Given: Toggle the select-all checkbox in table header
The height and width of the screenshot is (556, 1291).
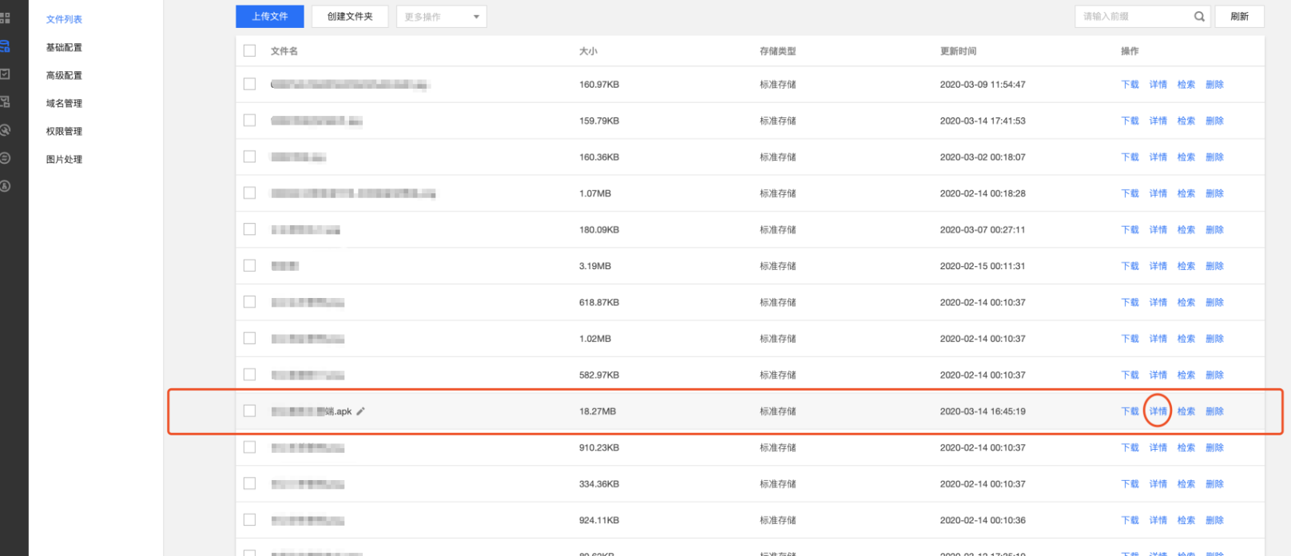Looking at the screenshot, I should [x=250, y=51].
